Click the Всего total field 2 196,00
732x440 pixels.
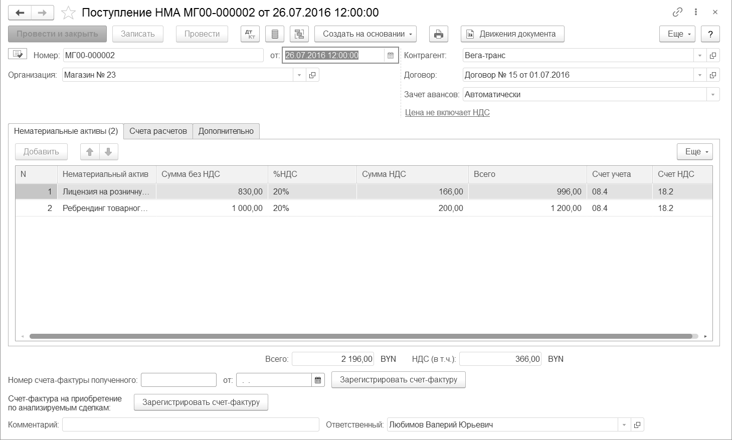333,359
